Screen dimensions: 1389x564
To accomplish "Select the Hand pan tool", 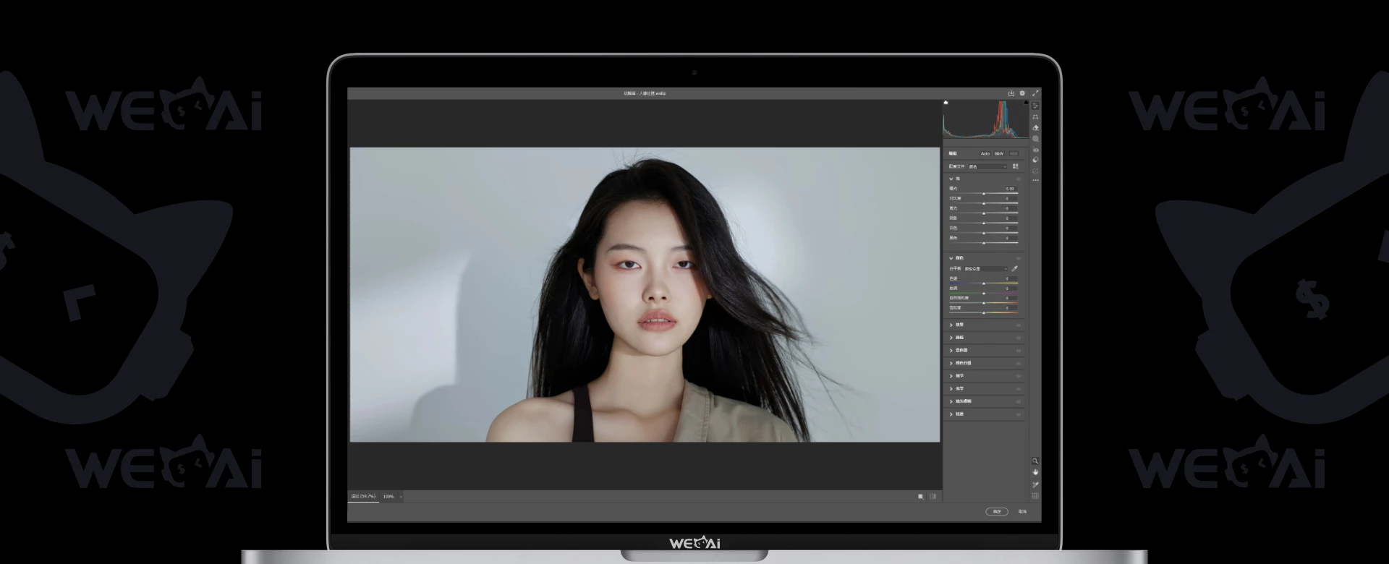I will coord(1035,472).
